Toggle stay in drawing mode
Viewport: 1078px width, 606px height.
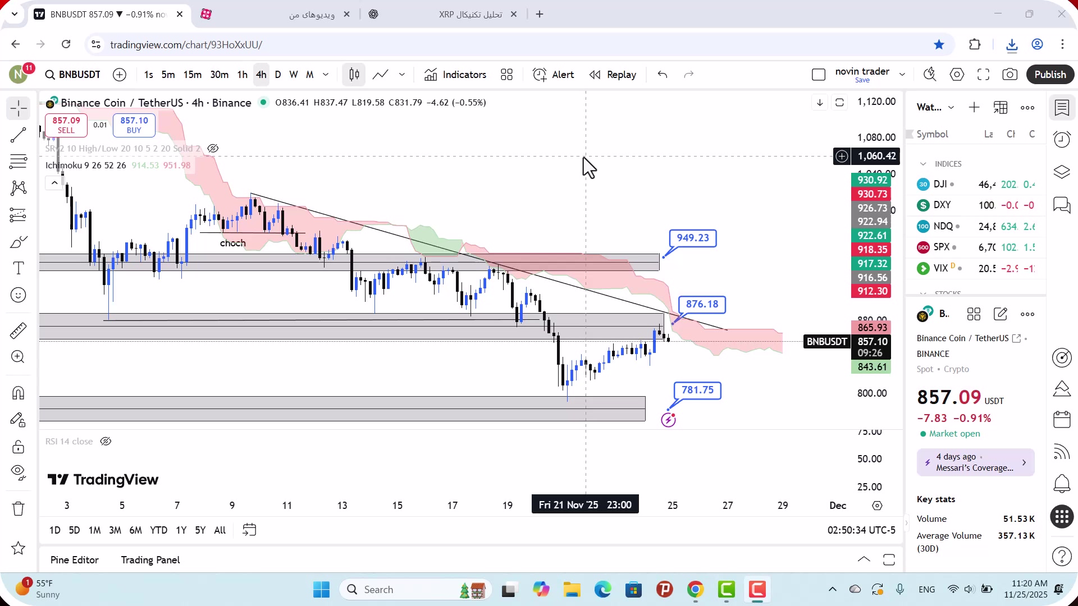tap(18, 420)
